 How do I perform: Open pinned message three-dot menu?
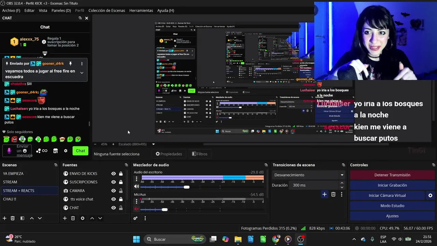click(82, 64)
